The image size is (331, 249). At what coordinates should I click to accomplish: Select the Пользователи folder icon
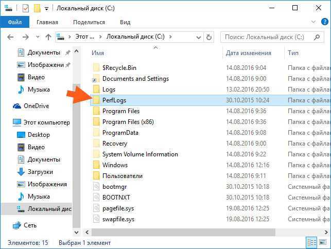pos(96,176)
